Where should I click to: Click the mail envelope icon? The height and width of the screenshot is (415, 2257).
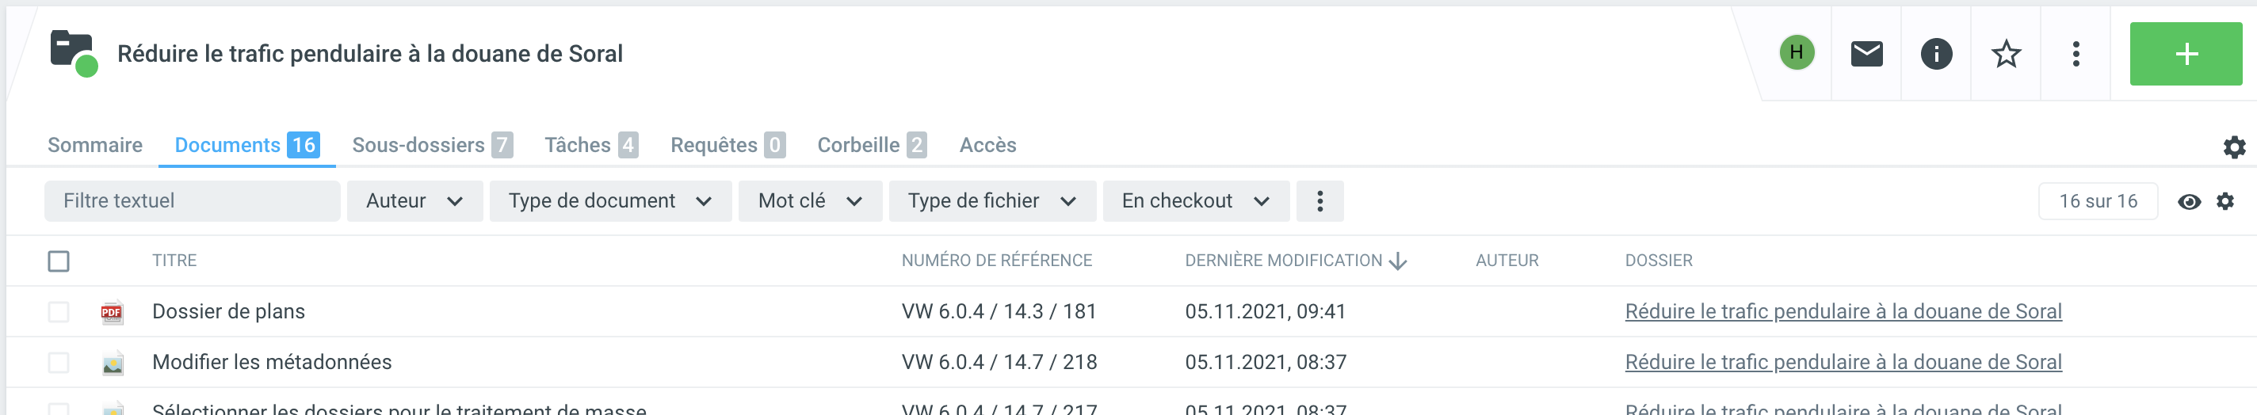click(x=1866, y=53)
